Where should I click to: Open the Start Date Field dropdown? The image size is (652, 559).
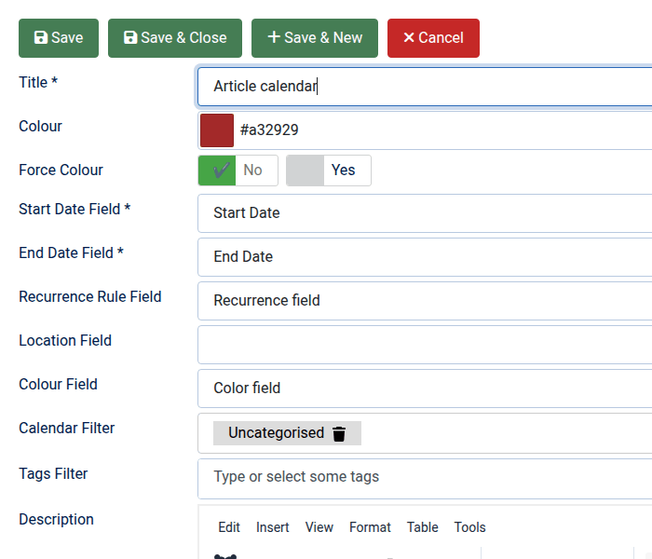tap(425, 213)
